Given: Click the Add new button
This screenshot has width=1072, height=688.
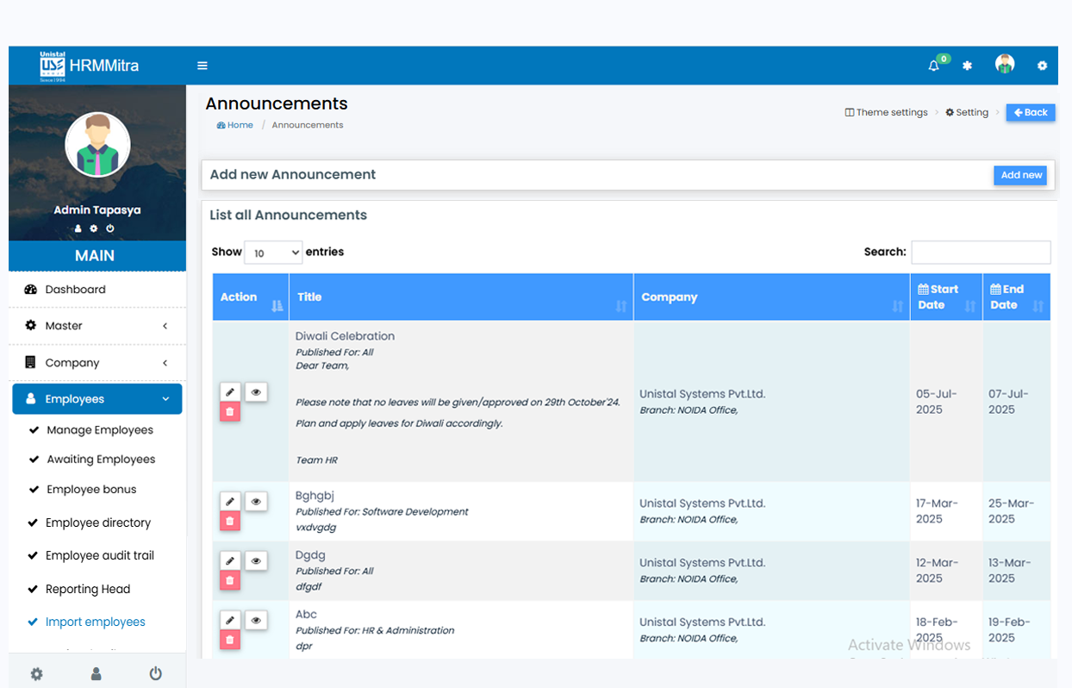Looking at the screenshot, I should [x=1020, y=175].
